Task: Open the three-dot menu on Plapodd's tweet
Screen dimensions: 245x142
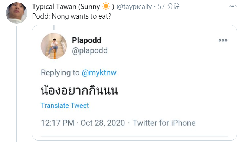Action: coord(223,40)
